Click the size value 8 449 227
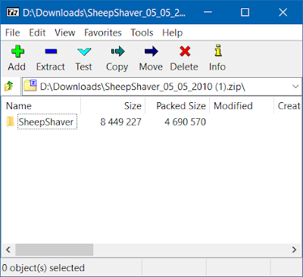The width and height of the screenshot is (303, 277). coord(120,122)
